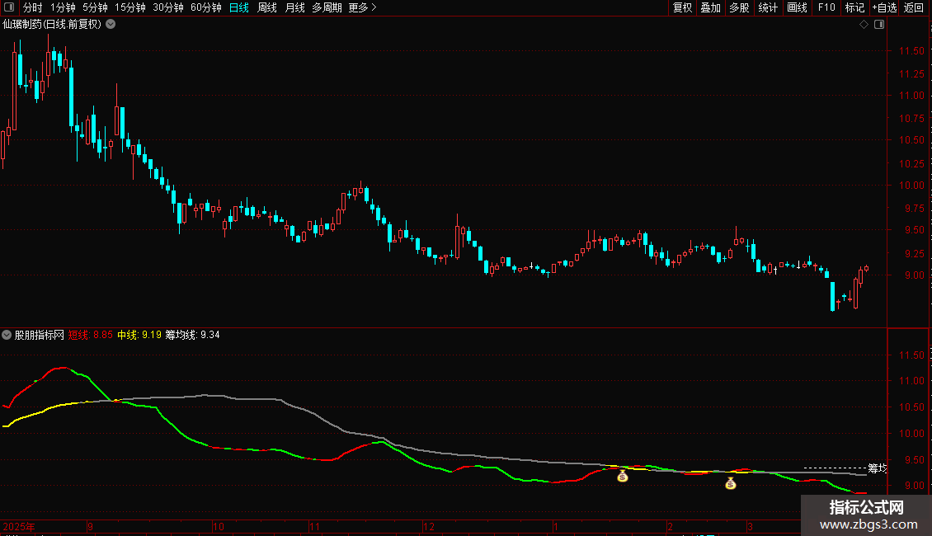Select the 60分钟 period
Image resolution: width=932 pixels, height=536 pixels.
[x=205, y=7]
